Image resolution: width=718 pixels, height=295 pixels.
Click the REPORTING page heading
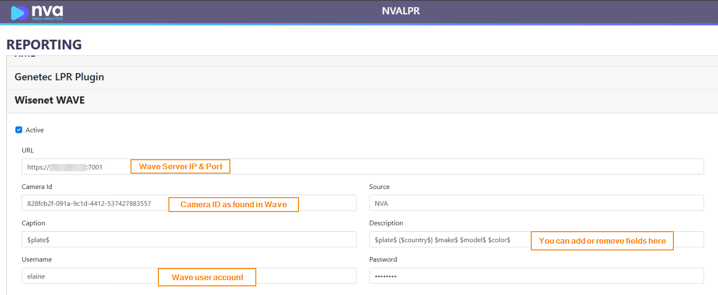[44, 45]
